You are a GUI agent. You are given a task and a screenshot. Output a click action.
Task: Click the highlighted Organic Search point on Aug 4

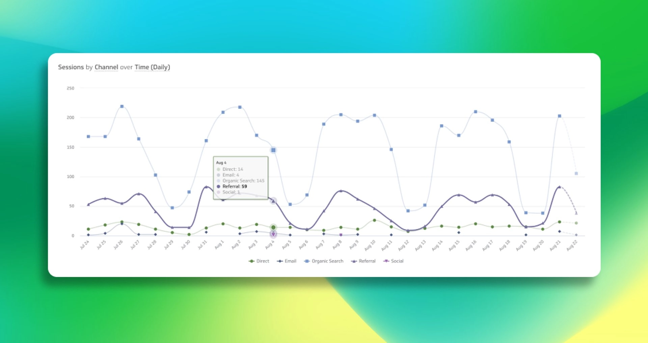tap(273, 150)
